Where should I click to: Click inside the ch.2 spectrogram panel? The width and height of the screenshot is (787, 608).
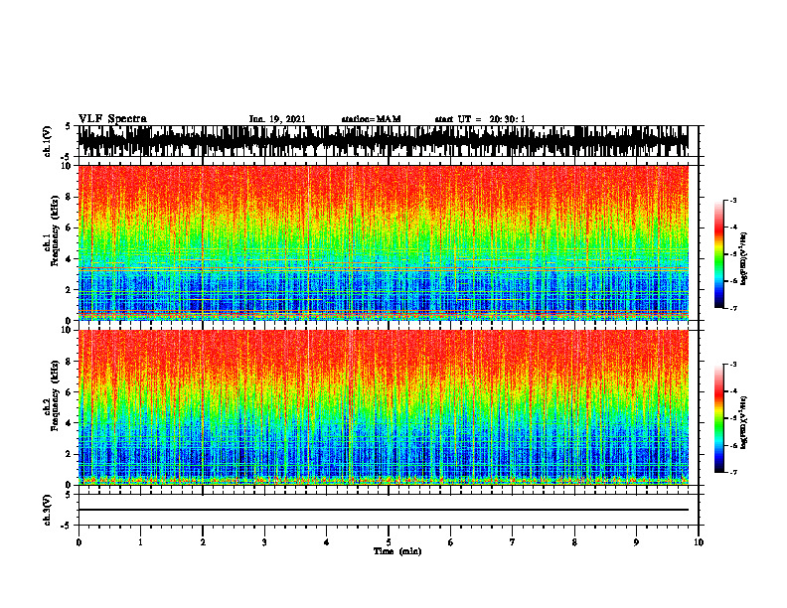[383, 407]
